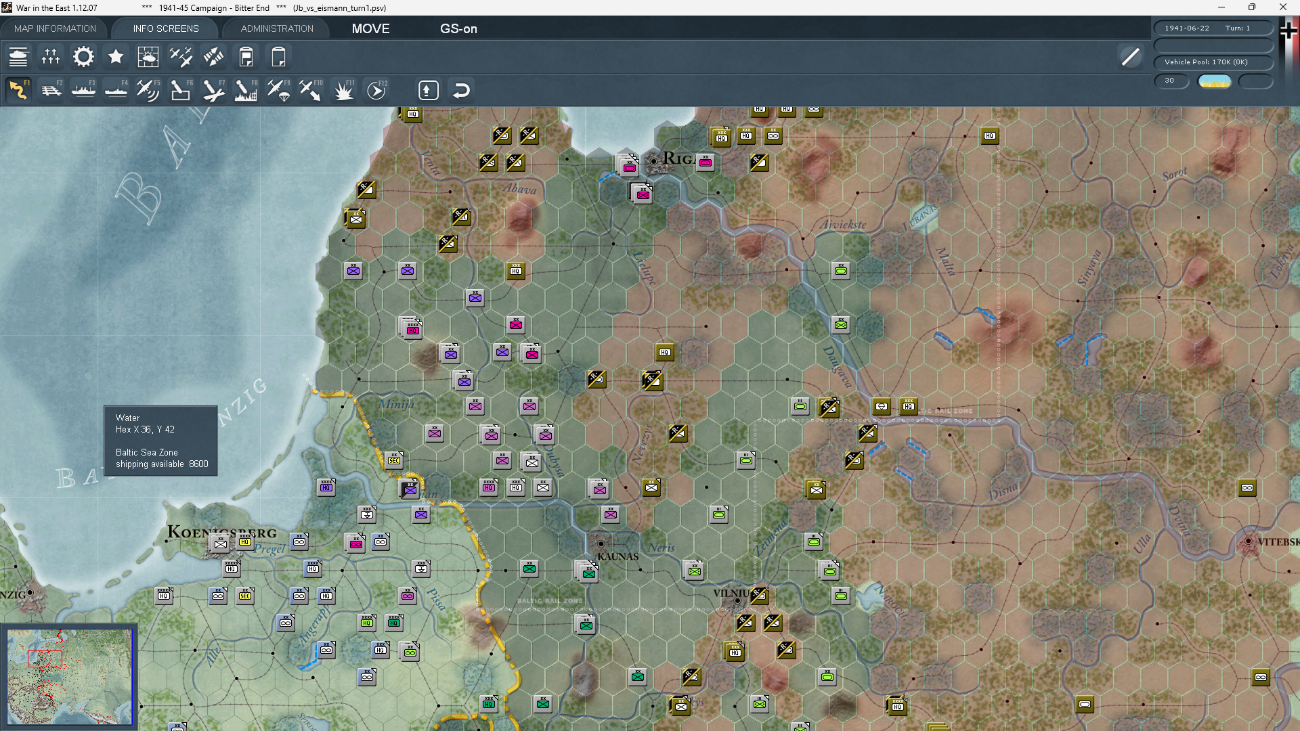This screenshot has height=731, width=1300.
Task: Open the Victory screen star icon
Action: pyautogui.click(x=116, y=57)
